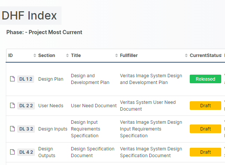
Task: Select the Design and Development Plan title
Action: tap(90, 79)
